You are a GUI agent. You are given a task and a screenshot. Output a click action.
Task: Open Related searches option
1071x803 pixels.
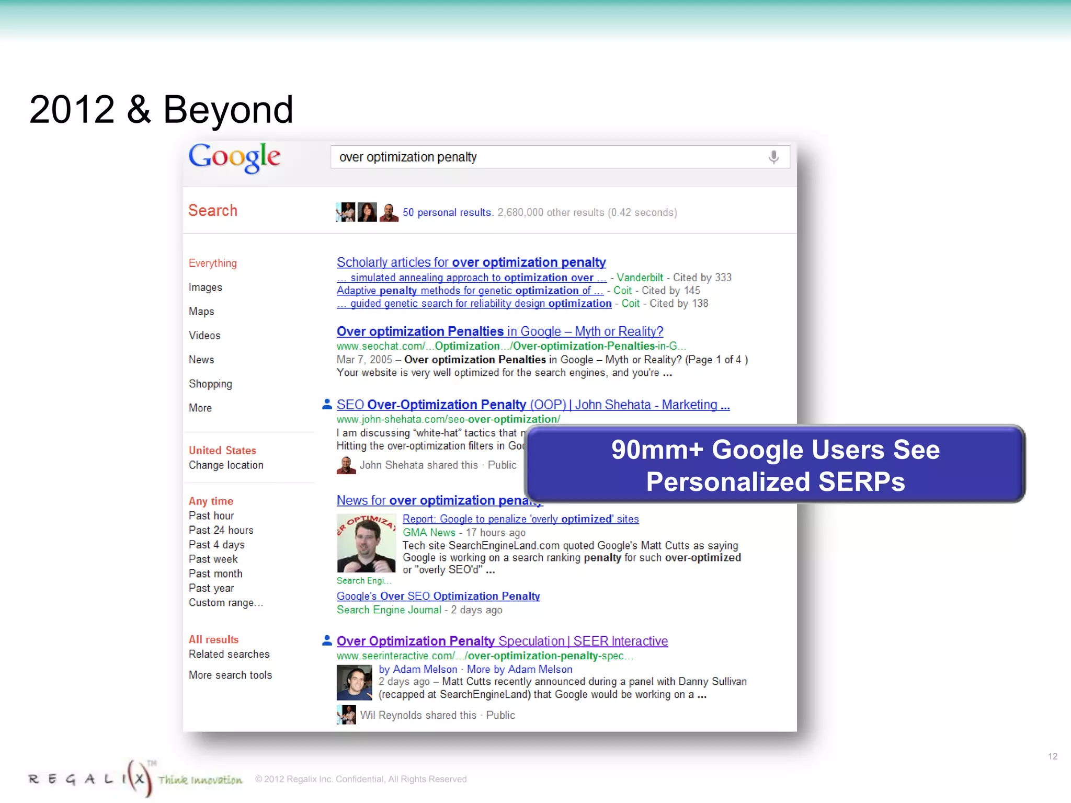229,654
